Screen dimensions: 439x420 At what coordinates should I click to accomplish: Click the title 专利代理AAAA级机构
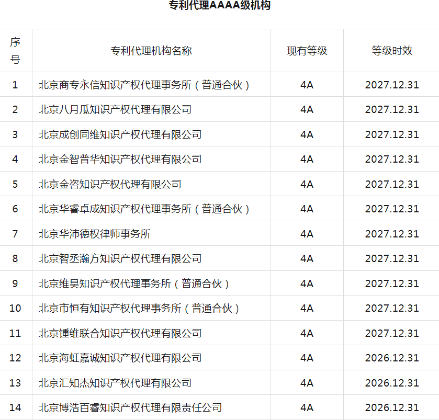[x=219, y=6]
